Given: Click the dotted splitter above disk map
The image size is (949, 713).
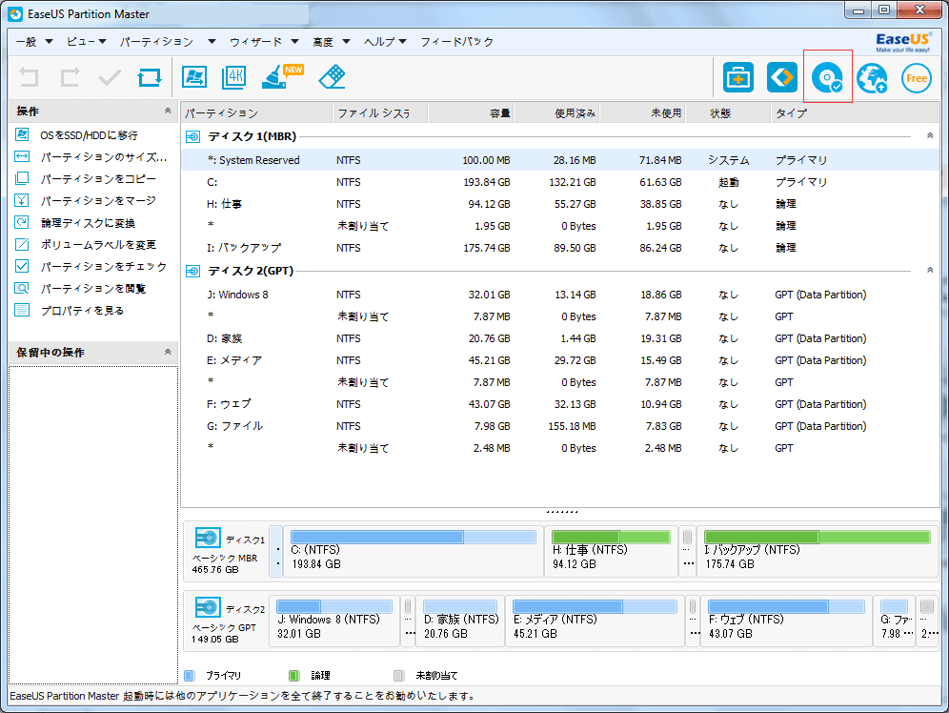Looking at the screenshot, I should click(562, 512).
